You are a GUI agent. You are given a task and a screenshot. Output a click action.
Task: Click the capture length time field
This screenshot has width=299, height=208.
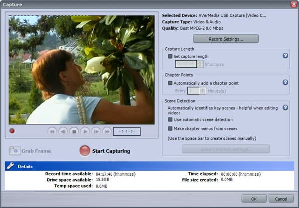tap(186, 64)
